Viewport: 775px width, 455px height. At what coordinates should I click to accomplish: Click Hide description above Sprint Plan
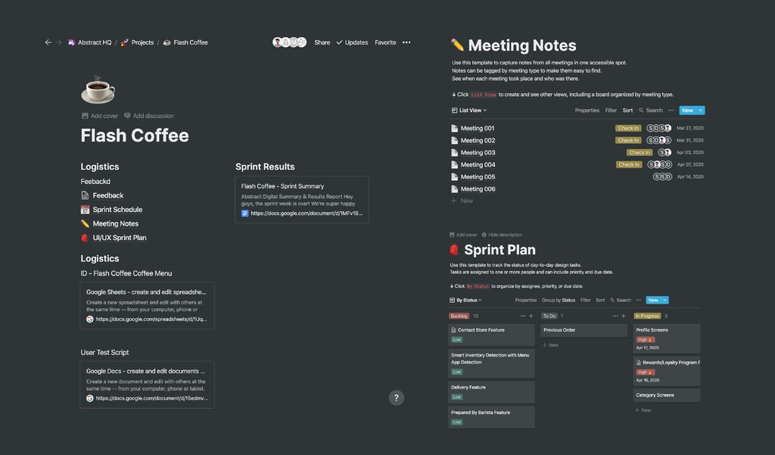pyautogui.click(x=502, y=235)
